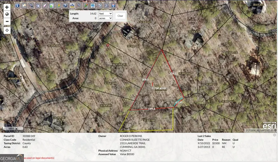This screenshot has height=162, width=278.
Task: Open the length units dropdown (feet)
Action: pyautogui.click(x=105, y=13)
